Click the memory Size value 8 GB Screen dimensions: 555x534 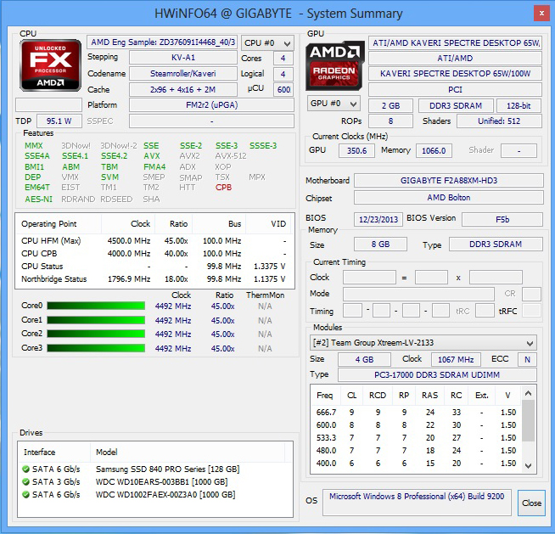point(380,245)
